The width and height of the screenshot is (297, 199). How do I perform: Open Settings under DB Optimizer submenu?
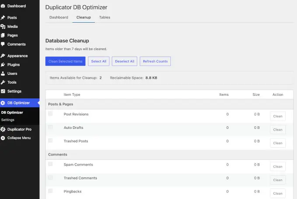[8, 120]
